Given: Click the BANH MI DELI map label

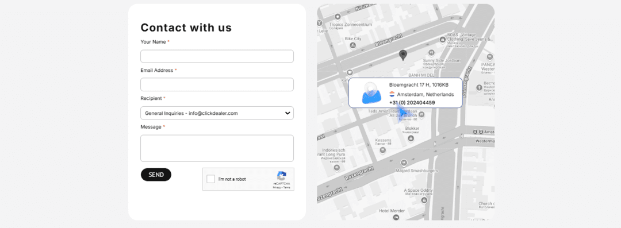Looking at the screenshot, I should tap(422, 75).
